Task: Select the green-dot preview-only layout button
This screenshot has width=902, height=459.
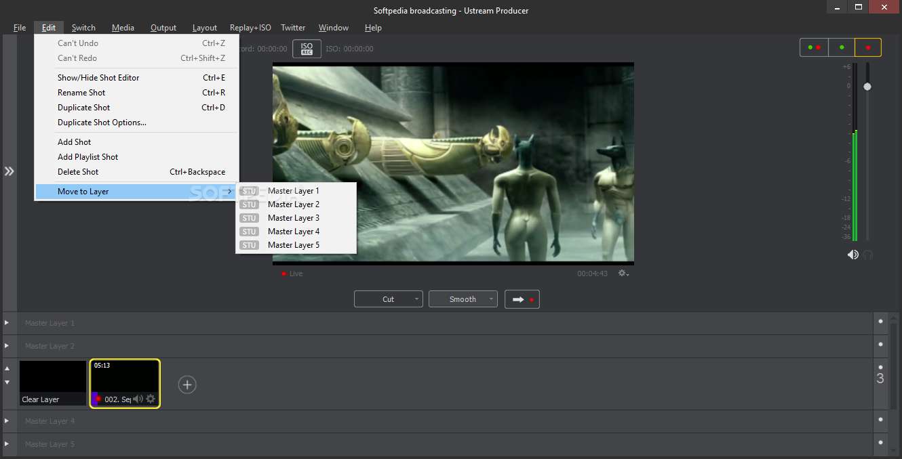Action: coord(842,47)
